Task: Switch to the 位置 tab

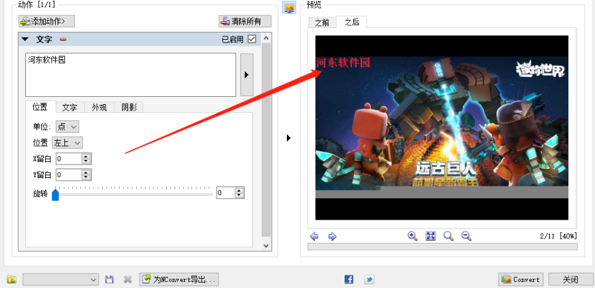Action: pyautogui.click(x=41, y=108)
